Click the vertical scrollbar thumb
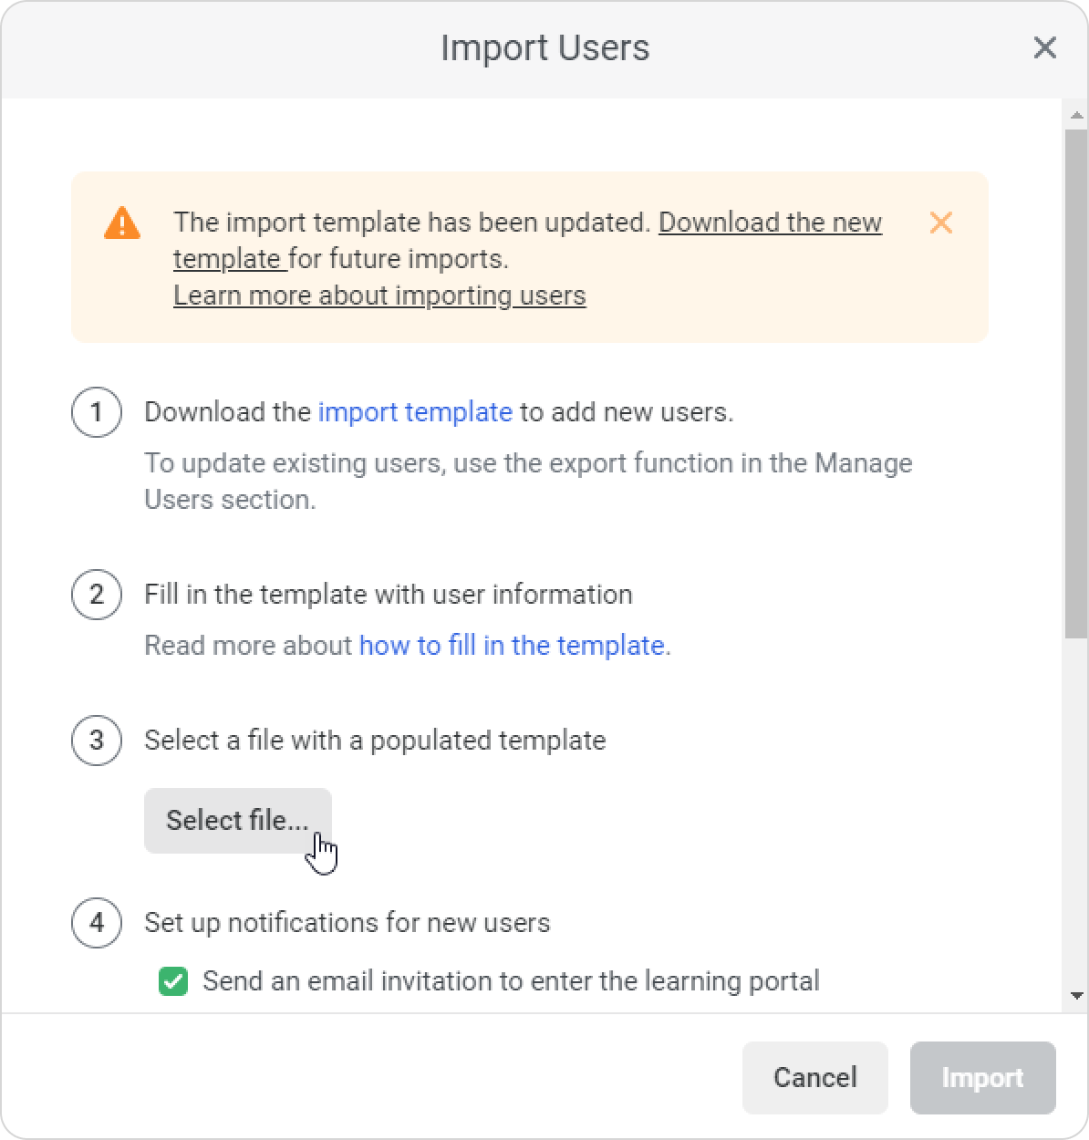The width and height of the screenshot is (1089, 1140). [x=1076, y=383]
